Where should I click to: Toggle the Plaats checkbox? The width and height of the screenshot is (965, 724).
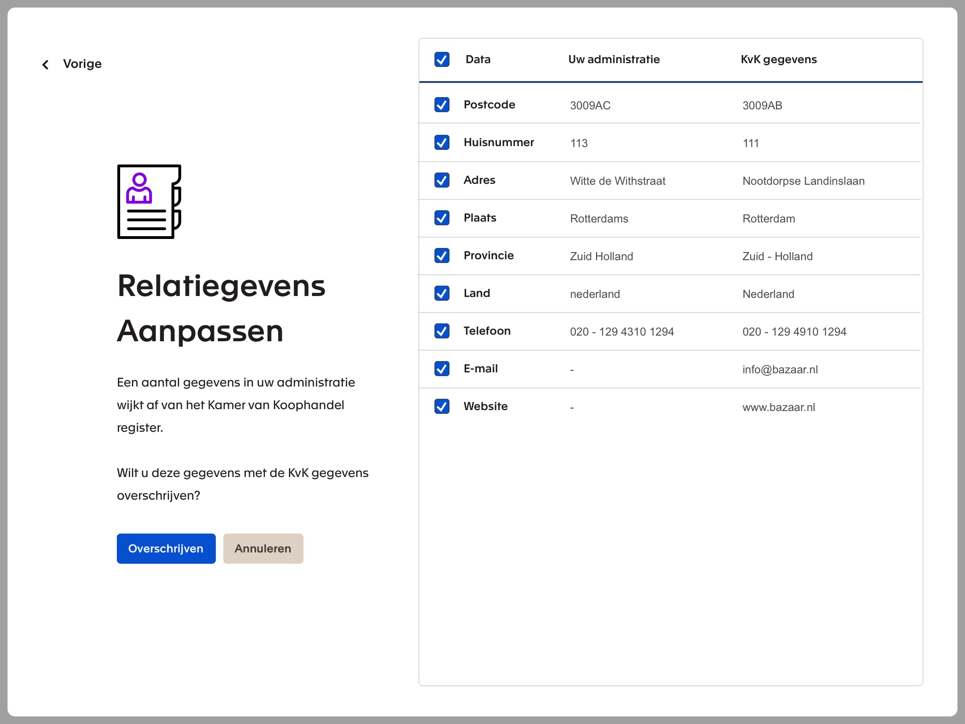(x=442, y=218)
